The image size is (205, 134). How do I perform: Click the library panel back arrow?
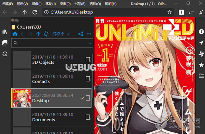coord(23,34)
